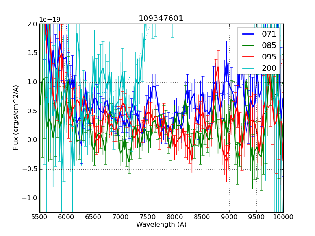The width and height of the screenshot is (315, 236).
Task: Click the blue line swatch in legend
Action: click(248, 34)
